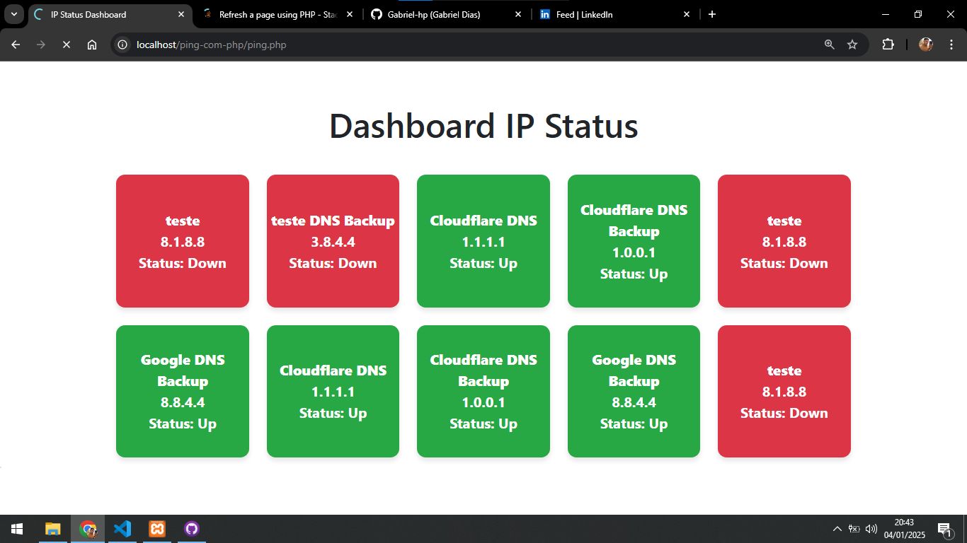
Task: Close the Refresh a page using PHP tab
Action: (349, 14)
